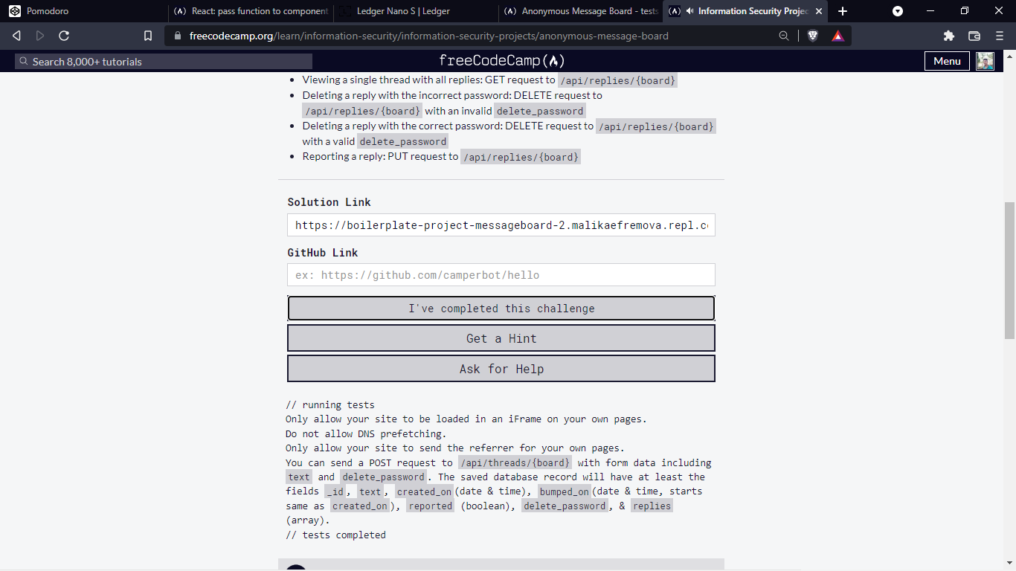Viewport: 1016px width, 571px height.
Task: Click the browser forward arrow
Action: [40, 36]
